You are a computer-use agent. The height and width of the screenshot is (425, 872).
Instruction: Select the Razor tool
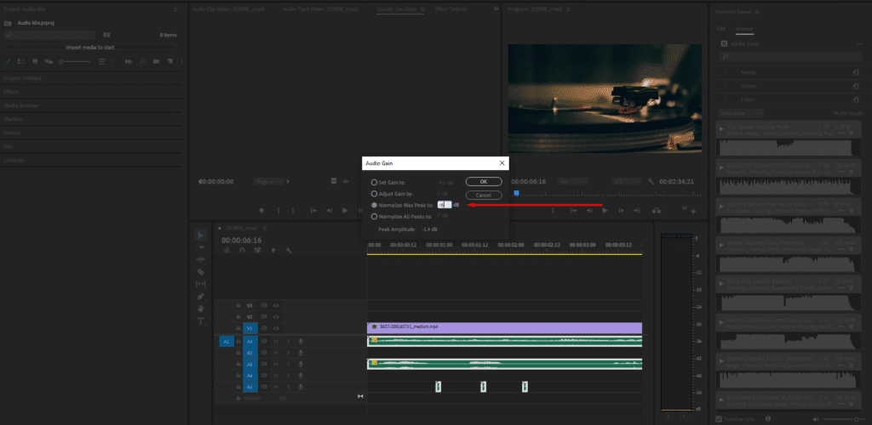(x=200, y=271)
